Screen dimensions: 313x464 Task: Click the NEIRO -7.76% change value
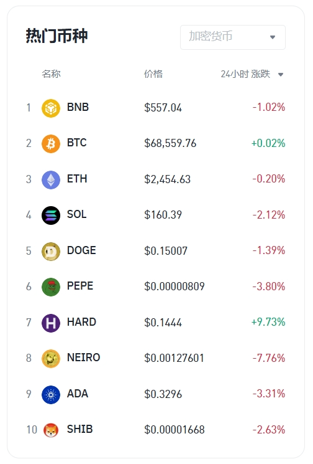[x=269, y=357]
